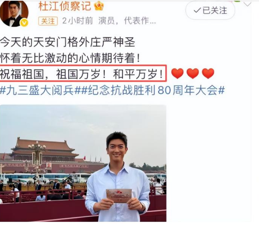Viewport: 259px width, 228px height.
Task: Click the crown membership icon beside the username
Action: (x=99, y=6)
